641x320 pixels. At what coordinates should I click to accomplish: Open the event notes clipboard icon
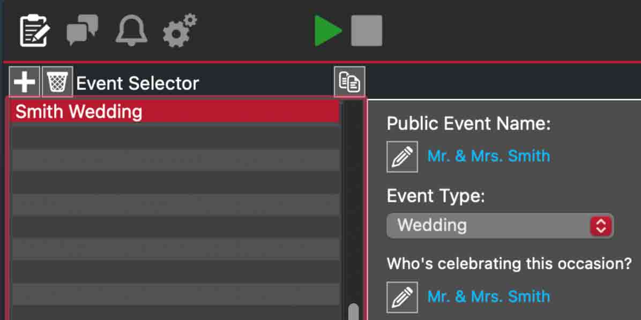coord(34,31)
